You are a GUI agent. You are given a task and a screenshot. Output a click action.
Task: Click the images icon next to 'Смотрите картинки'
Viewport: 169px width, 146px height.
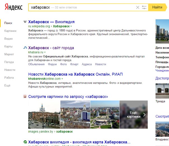(x=25, y=97)
